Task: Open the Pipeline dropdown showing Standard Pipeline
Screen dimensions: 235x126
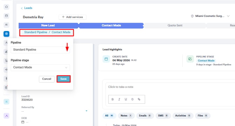Action: (x=40, y=50)
